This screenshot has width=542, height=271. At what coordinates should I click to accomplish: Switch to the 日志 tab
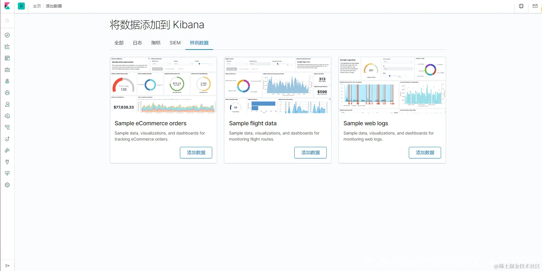coord(138,43)
